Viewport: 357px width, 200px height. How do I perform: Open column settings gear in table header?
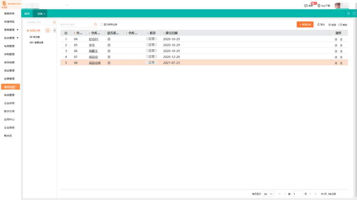click(66, 33)
